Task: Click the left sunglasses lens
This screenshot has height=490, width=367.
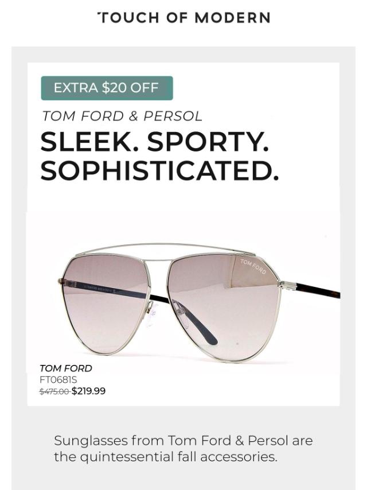Action: click(x=108, y=305)
